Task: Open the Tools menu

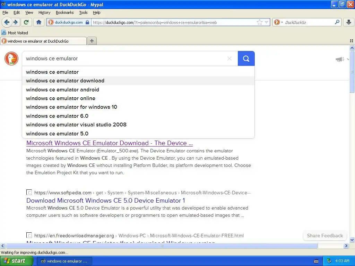Action: pyautogui.click(x=83, y=12)
